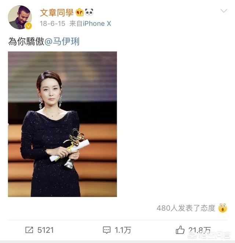Tap the 21.8万 likes count
The image size is (235, 243).
click(199, 230)
